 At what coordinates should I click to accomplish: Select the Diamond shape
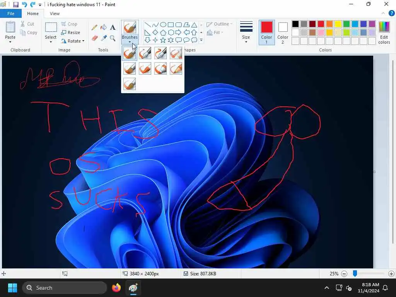[x=155, y=32]
